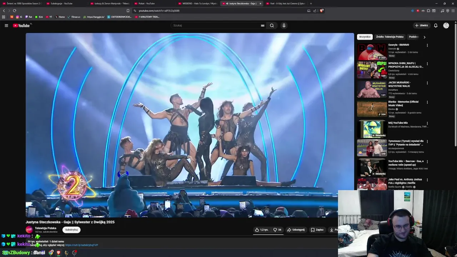Select the Źródło: Telewizja Polska chip

pyautogui.click(x=390, y=37)
